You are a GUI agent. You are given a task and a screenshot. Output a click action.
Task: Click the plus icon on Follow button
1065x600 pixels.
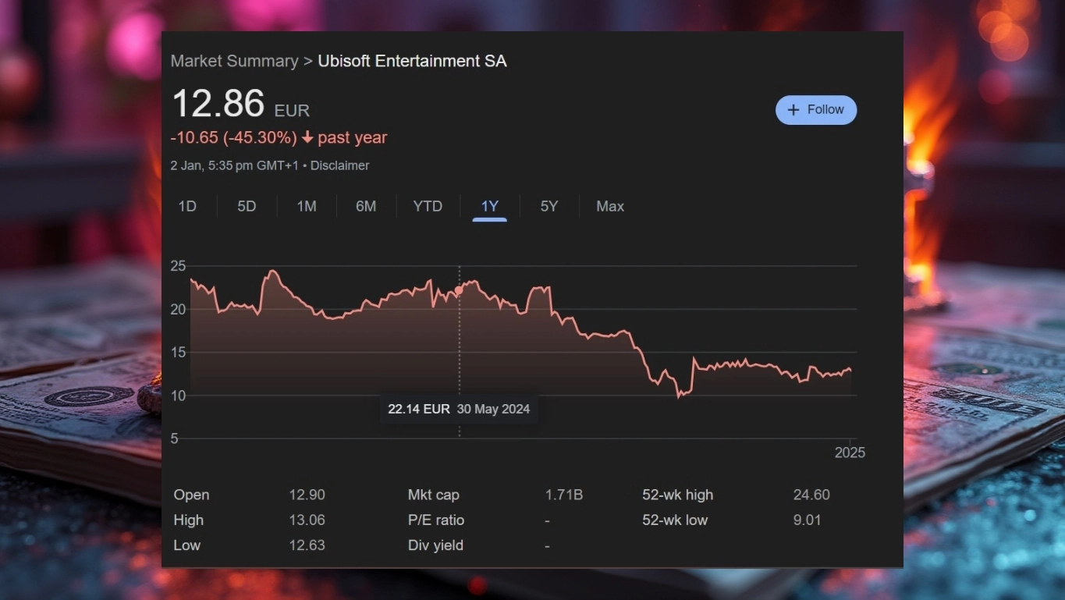click(794, 109)
